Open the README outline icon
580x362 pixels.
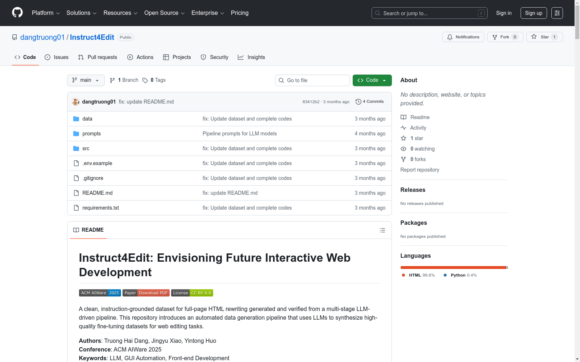(382, 230)
